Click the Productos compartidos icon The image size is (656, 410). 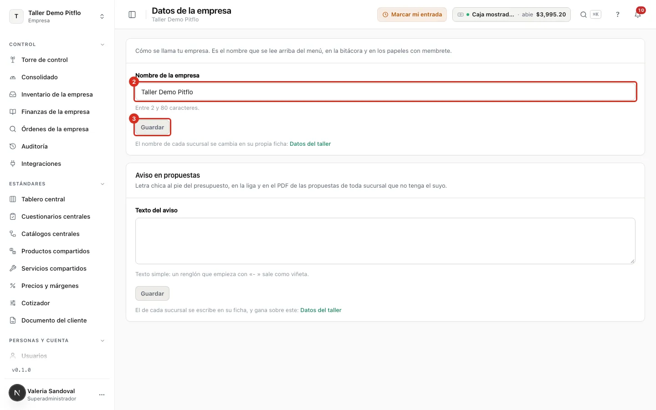13,251
